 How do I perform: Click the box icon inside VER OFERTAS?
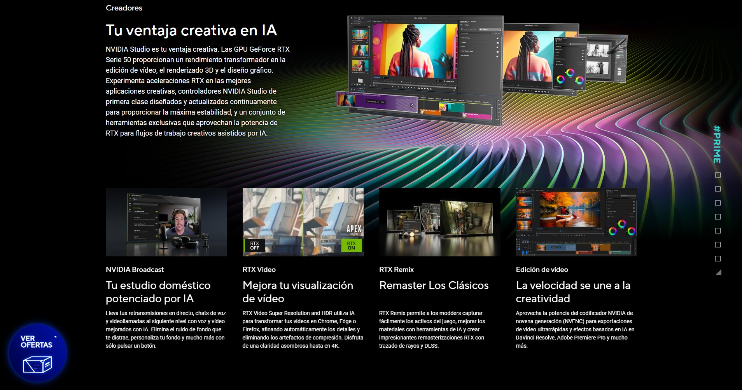point(37,364)
